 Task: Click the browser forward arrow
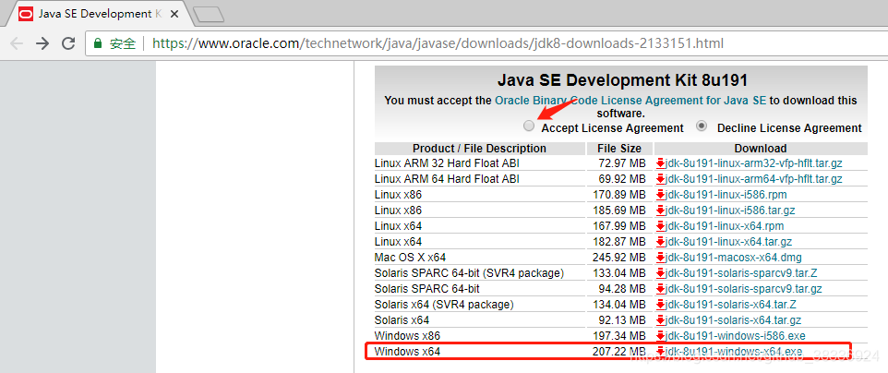pos(42,43)
